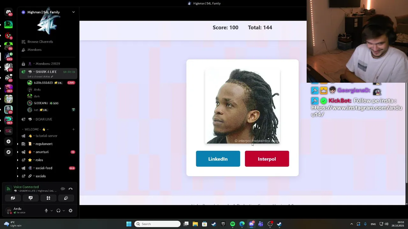Screen dimensions: 408x229
Task: Open microphone input options arrow
Action: tap(51, 211)
